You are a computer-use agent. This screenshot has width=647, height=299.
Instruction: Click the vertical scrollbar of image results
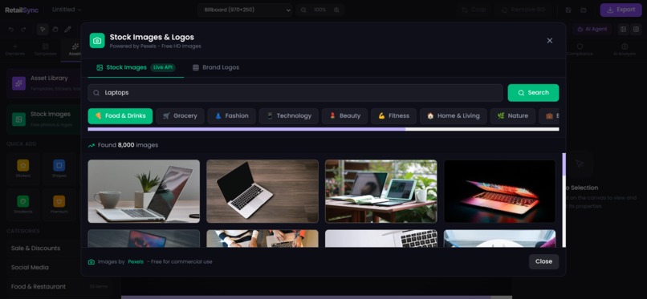tap(564, 200)
